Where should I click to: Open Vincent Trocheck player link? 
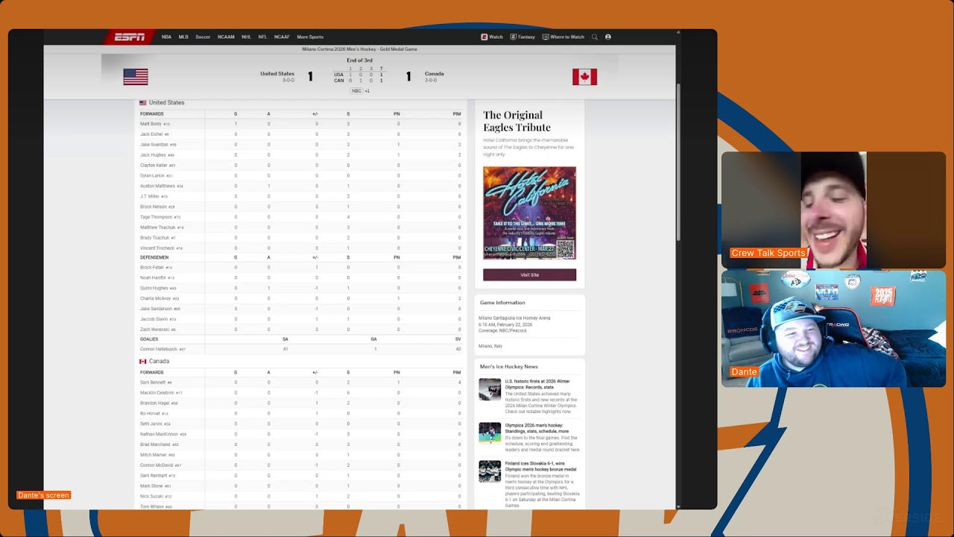pyautogui.click(x=157, y=248)
